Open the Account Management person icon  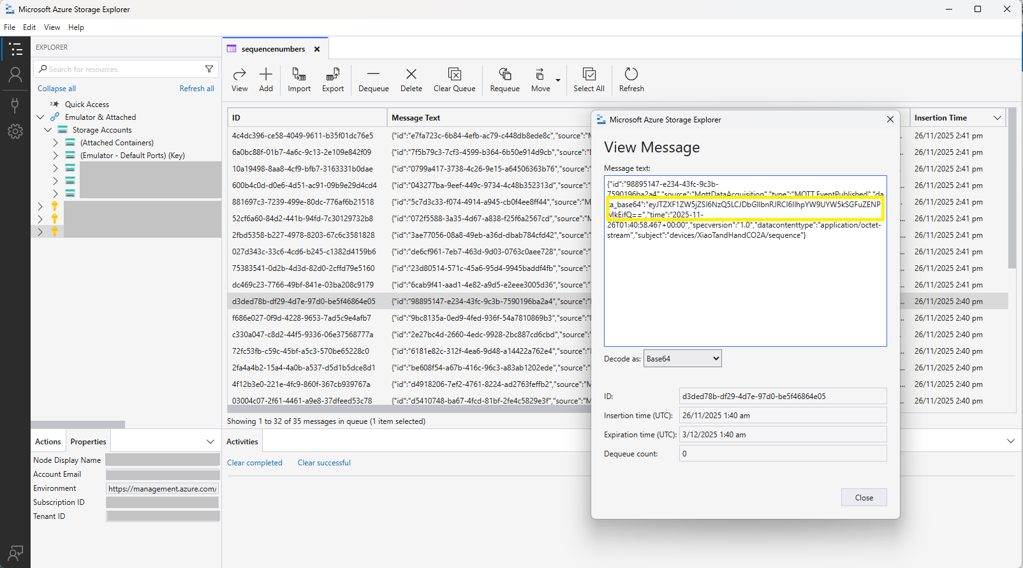tap(15, 75)
